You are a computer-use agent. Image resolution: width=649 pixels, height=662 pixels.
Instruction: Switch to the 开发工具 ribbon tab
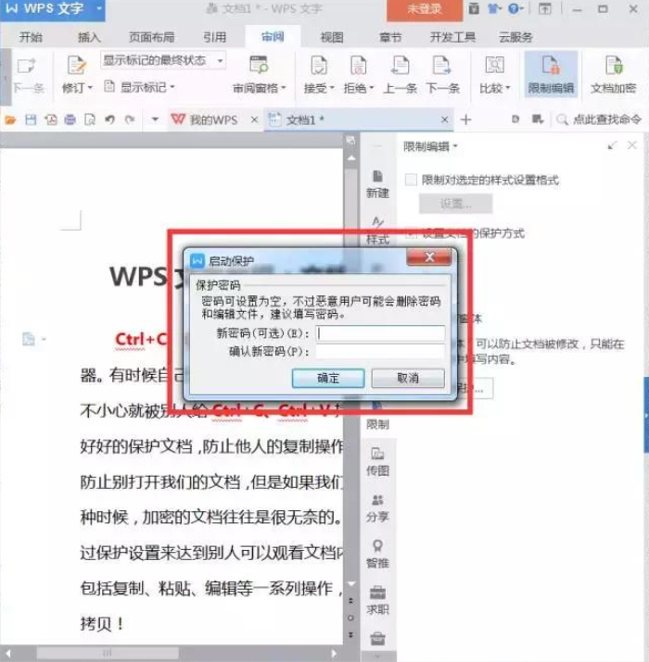point(452,37)
